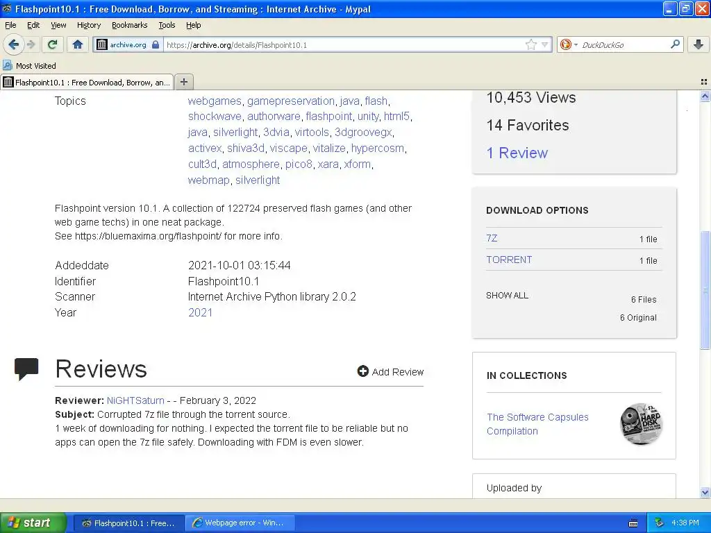711x533 pixels.
Task: Open reviewer NiGHTSaturn's profile link
Action: click(135, 400)
